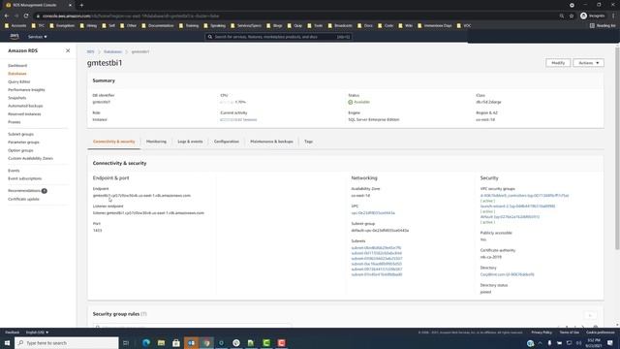Open the Accounts bookmark folder
620x349 pixels.
coord(15,25)
